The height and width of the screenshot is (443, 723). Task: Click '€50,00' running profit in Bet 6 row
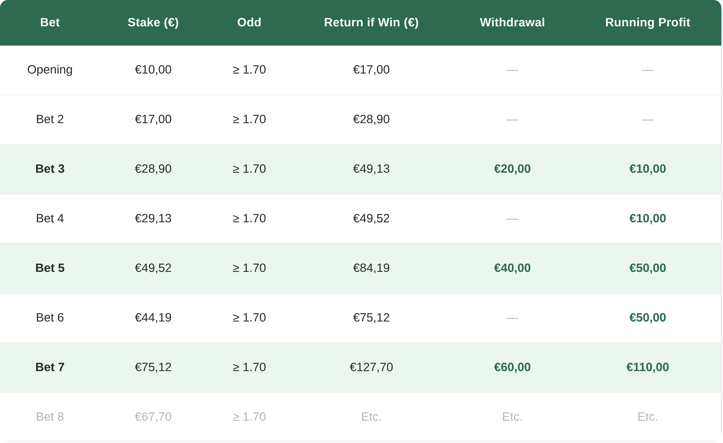tap(648, 317)
